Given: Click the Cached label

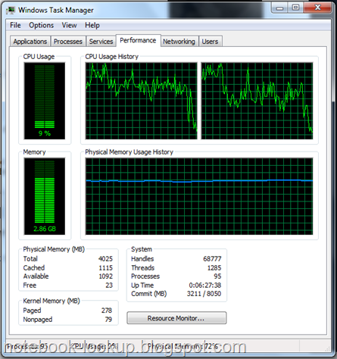Looking at the screenshot, I should click(x=34, y=267).
